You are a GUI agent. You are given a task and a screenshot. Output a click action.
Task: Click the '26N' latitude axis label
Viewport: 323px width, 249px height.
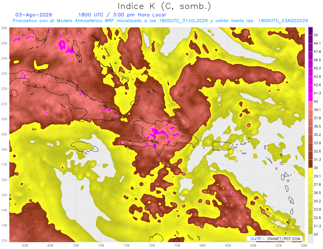pos(4,28)
